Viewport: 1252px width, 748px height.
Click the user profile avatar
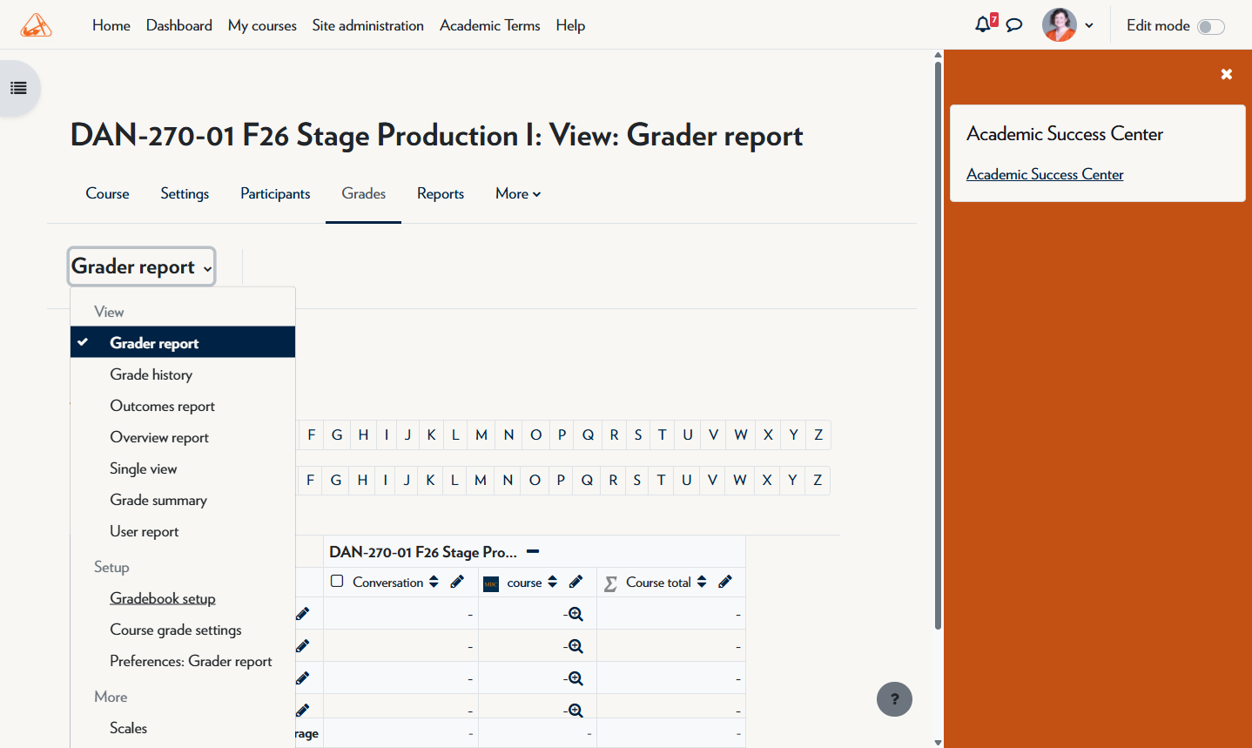1060,25
